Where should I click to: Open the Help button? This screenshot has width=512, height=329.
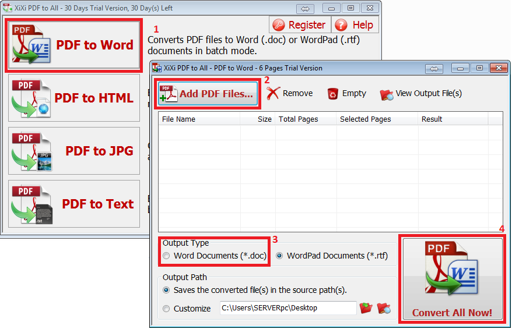pos(355,25)
